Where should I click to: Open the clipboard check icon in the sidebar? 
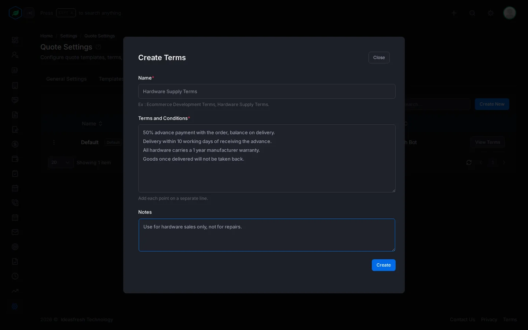[x=15, y=173]
